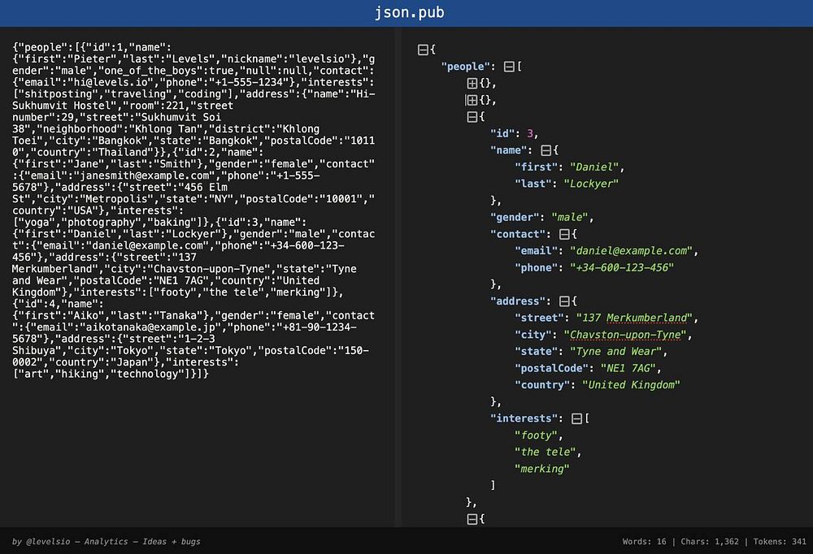This screenshot has width=813, height=554.
Task: Select the "Chavston-upon-Tyne" city value
Action: click(x=624, y=335)
